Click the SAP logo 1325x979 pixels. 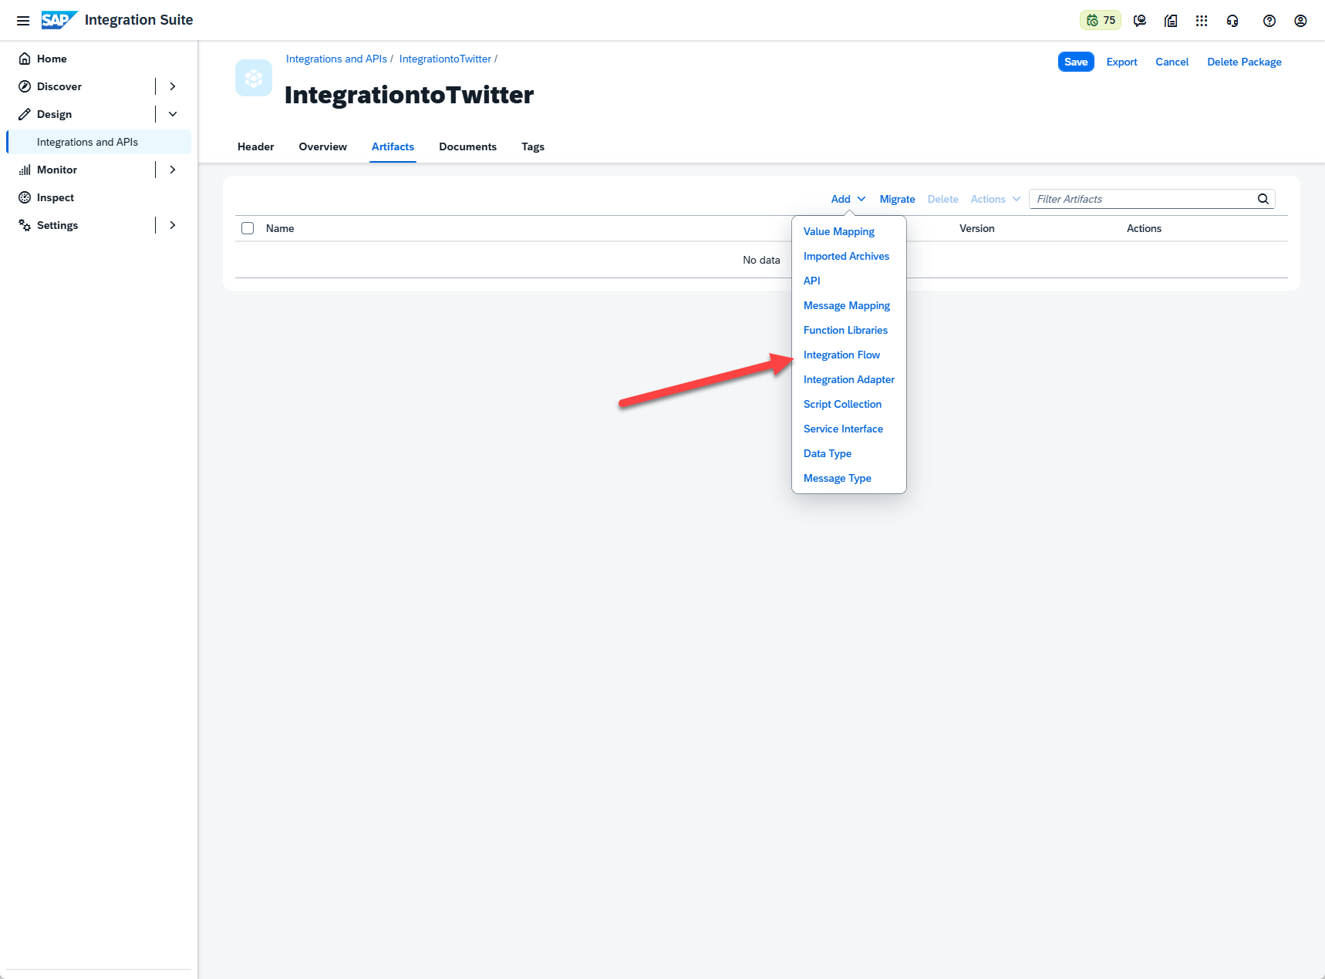coord(59,20)
